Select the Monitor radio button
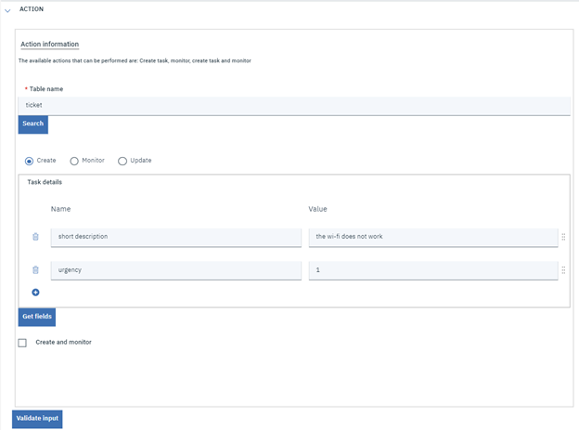The width and height of the screenshot is (579, 430). (74, 161)
